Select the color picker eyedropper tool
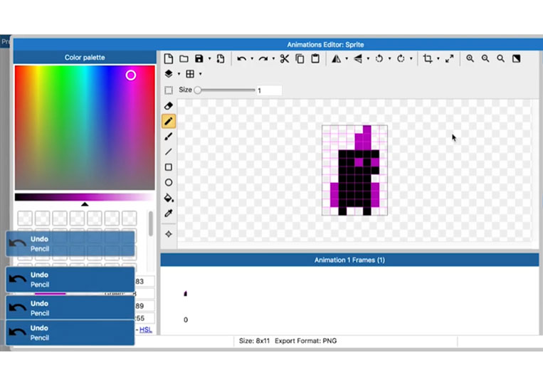Image resolution: width=543 pixels, height=385 pixels. tap(169, 213)
